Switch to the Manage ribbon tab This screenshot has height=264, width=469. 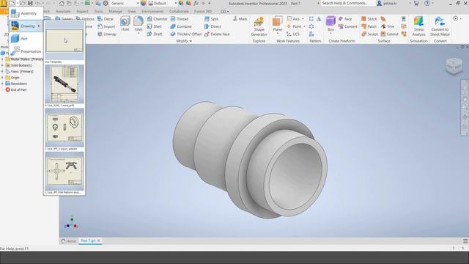click(115, 12)
